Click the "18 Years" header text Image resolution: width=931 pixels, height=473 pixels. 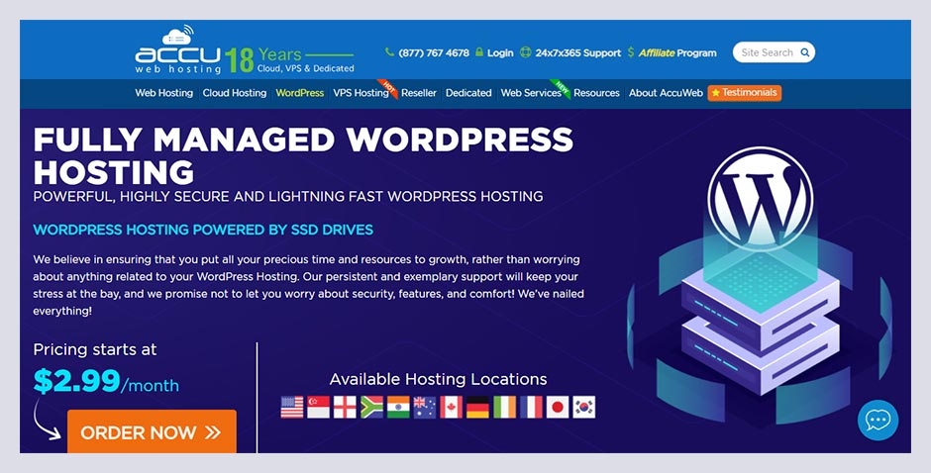tap(263, 58)
